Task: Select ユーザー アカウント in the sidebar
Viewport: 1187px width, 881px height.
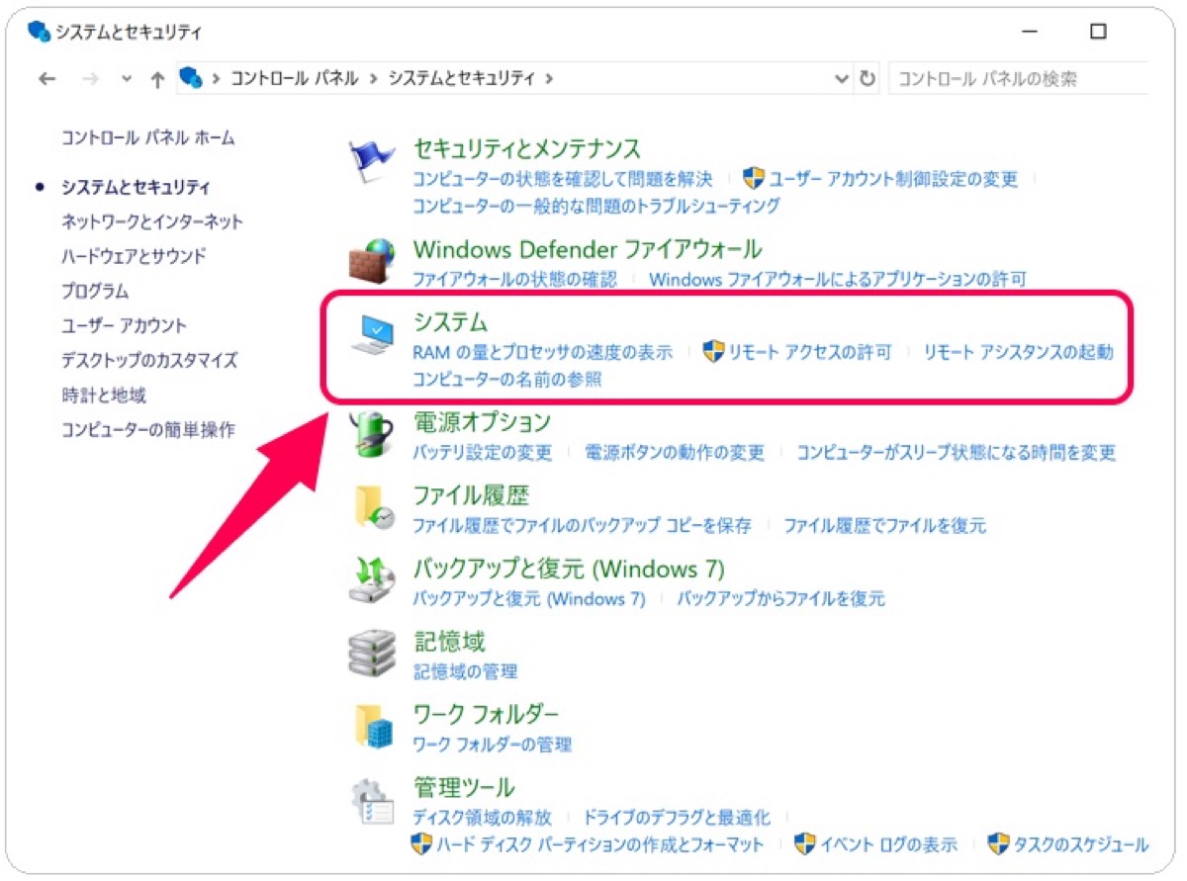Action: (125, 325)
